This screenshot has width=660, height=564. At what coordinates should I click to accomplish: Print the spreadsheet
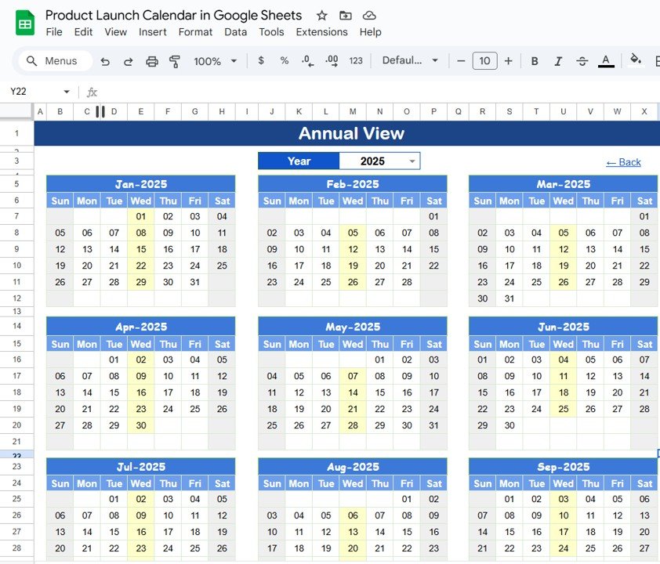[x=151, y=61]
